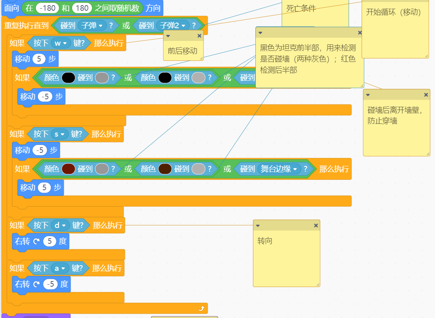Image resolution: width=435 pixels, height=318 pixels.
Task: Click the loop arrow icon of repeat block
Action: click(x=202, y=308)
